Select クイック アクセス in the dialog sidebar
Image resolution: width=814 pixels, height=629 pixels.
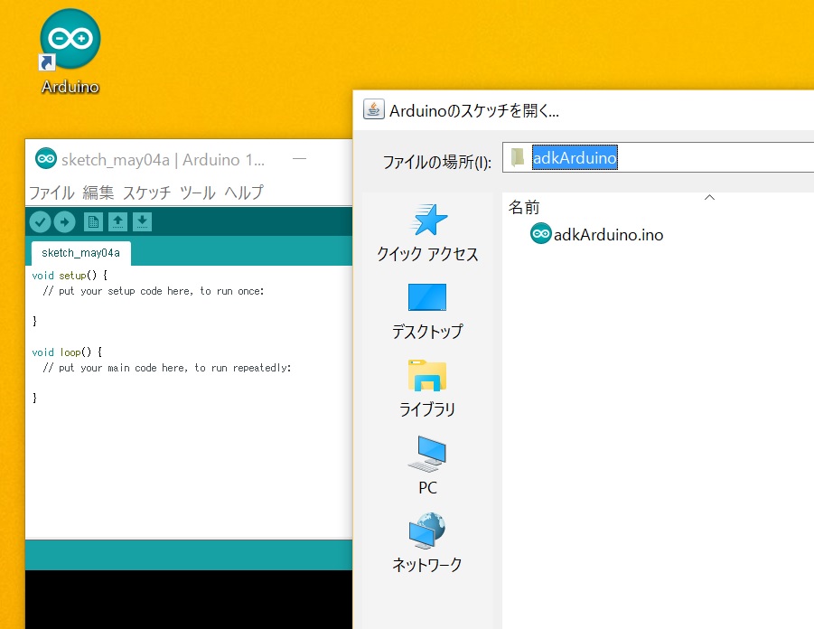point(427,232)
